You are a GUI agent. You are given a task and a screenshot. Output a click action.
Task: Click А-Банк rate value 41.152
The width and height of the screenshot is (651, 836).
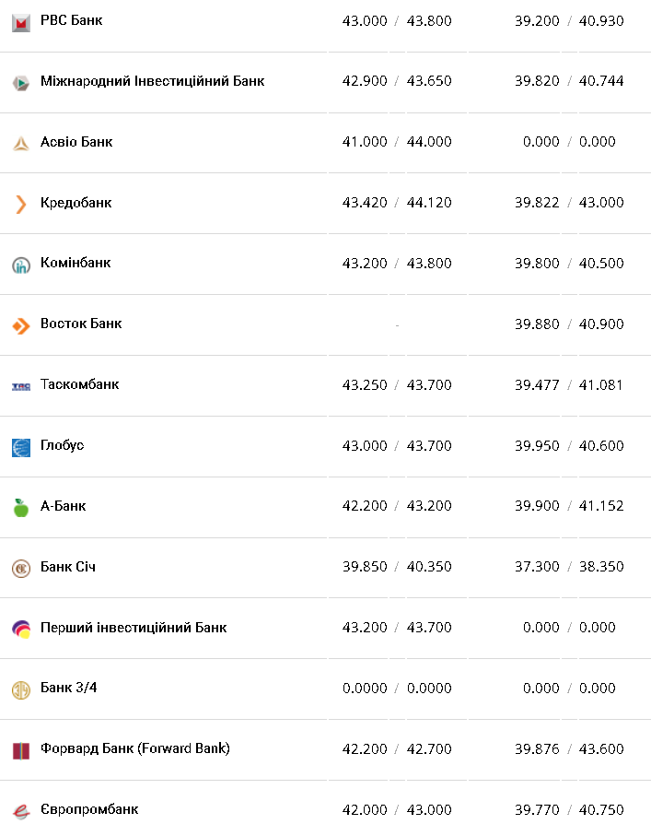point(601,506)
